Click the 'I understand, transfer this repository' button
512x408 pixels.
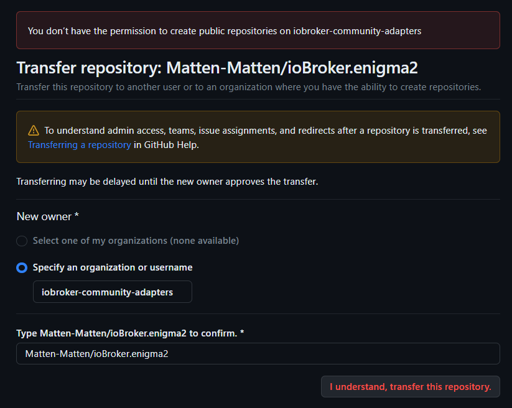[x=410, y=386]
